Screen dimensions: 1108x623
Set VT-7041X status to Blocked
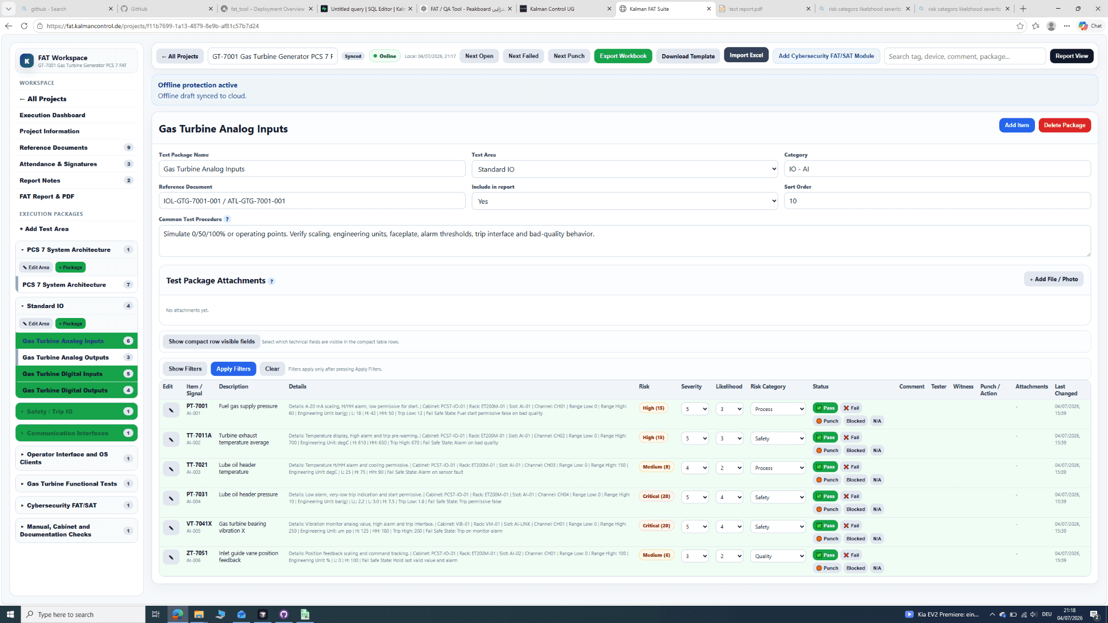point(855,539)
